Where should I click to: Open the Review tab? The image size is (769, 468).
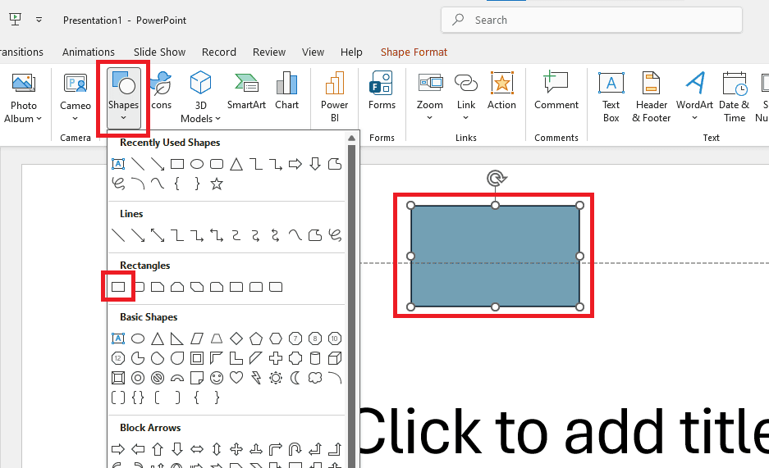268,52
